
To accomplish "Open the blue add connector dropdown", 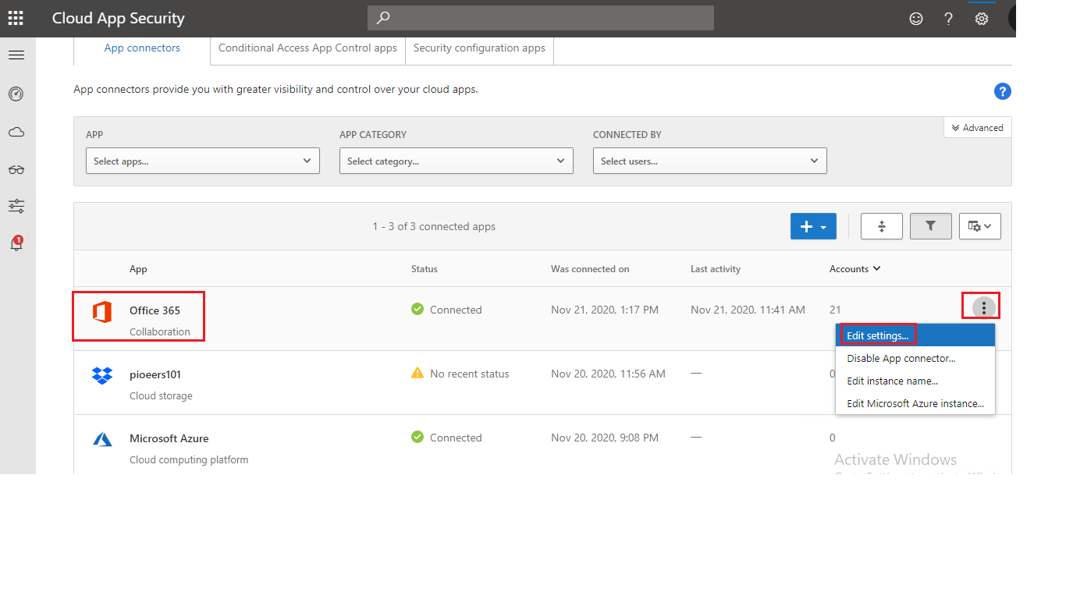I will (813, 226).
